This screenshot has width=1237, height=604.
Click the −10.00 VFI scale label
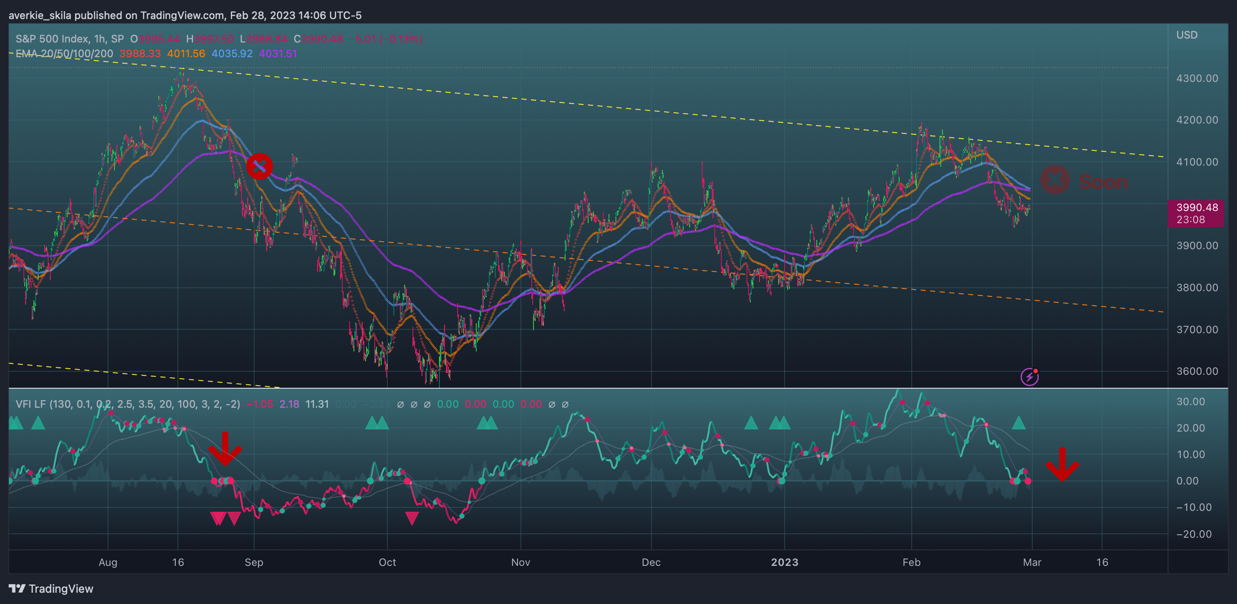point(1194,507)
